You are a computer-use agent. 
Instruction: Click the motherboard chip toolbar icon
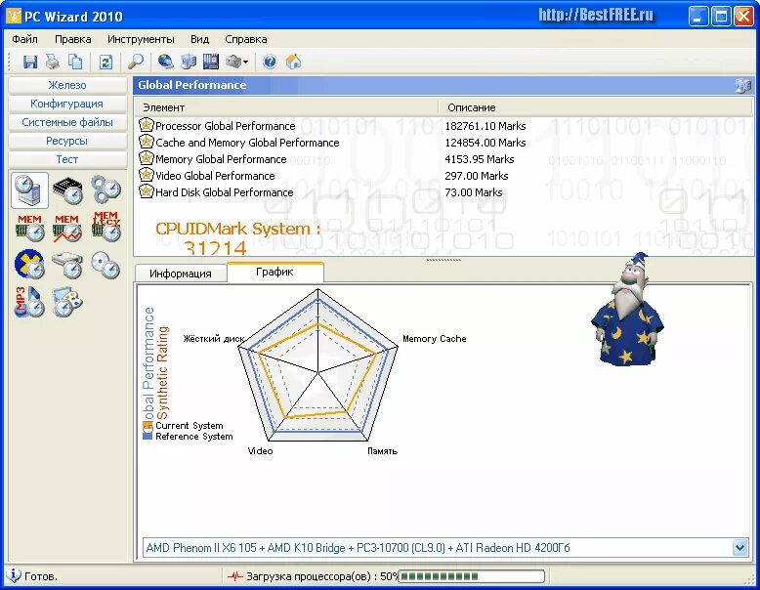tap(211, 62)
